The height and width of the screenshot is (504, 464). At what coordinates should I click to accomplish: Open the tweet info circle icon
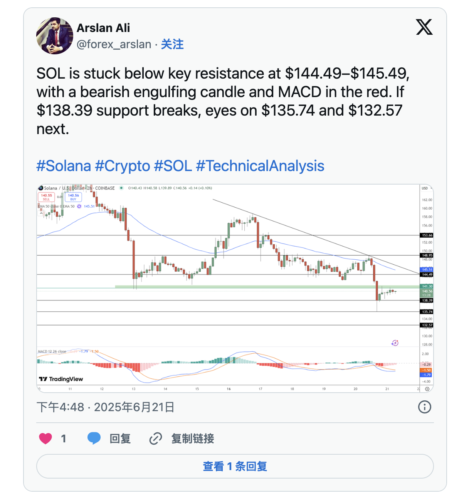point(425,407)
